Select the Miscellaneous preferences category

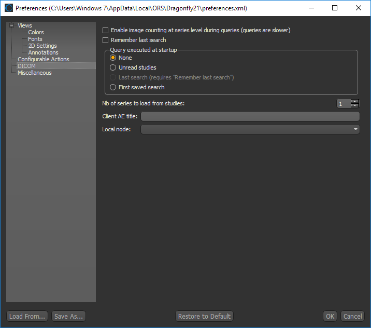click(34, 73)
